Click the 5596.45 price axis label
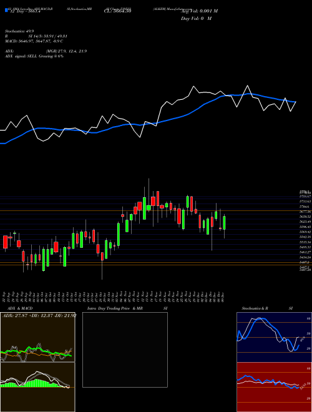Screen dimensions: 312x412 tap(305, 227)
